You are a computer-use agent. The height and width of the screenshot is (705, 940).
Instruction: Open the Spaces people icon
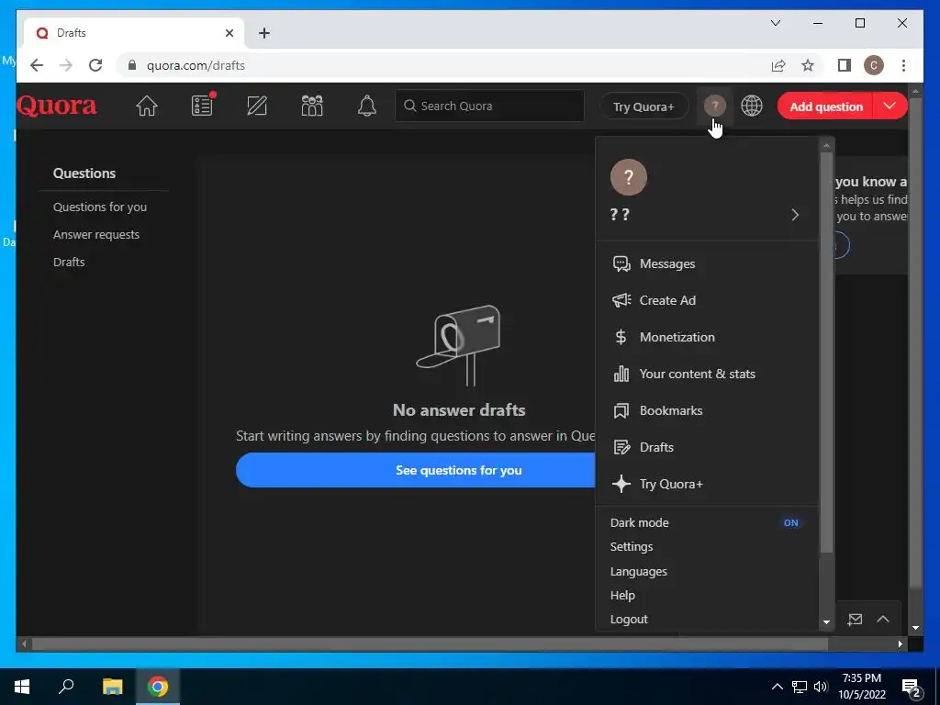point(312,106)
